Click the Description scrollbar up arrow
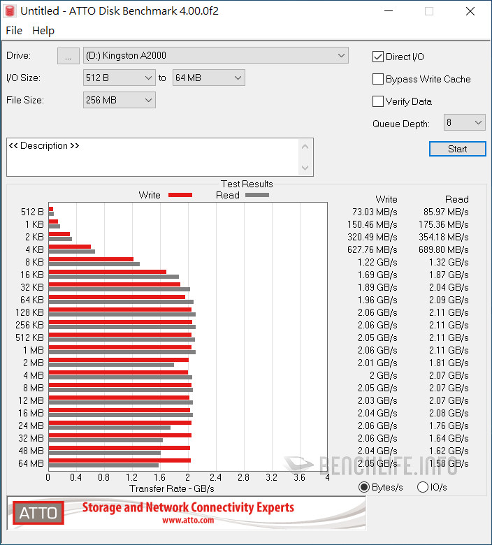 (x=305, y=147)
